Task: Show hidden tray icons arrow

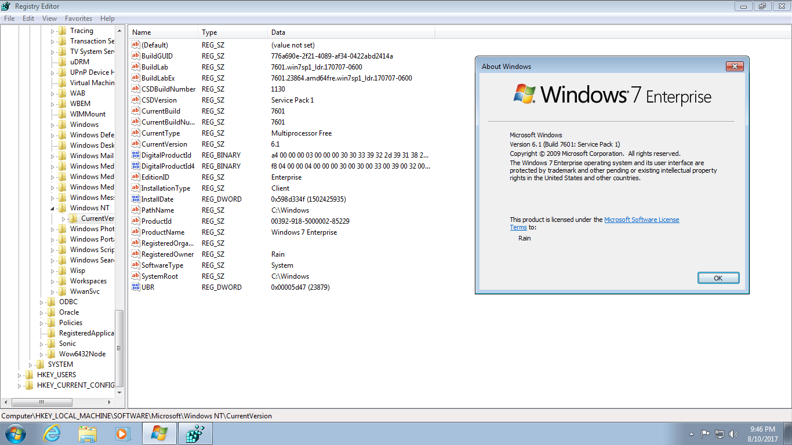Action: (691, 433)
